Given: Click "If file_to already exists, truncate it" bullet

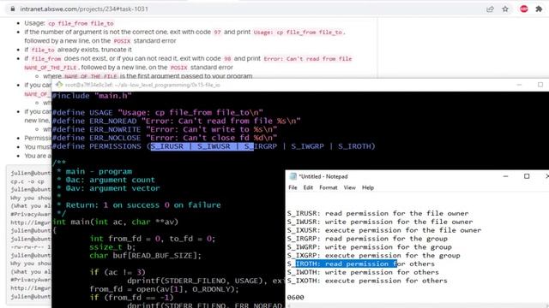Looking at the screenshot, I should click(x=78, y=50).
